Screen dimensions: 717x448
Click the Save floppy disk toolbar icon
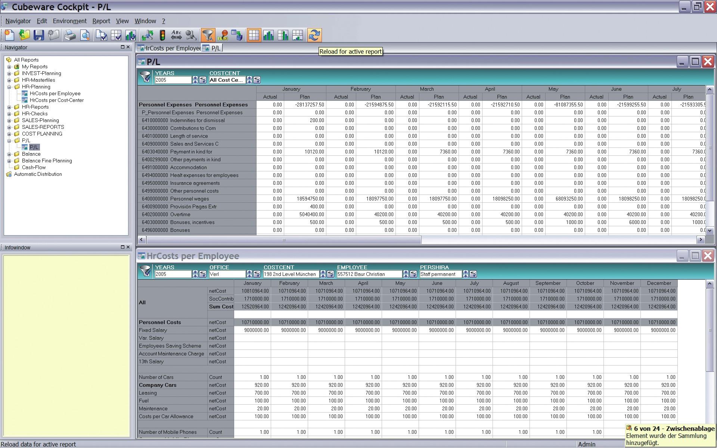pyautogui.click(x=39, y=35)
